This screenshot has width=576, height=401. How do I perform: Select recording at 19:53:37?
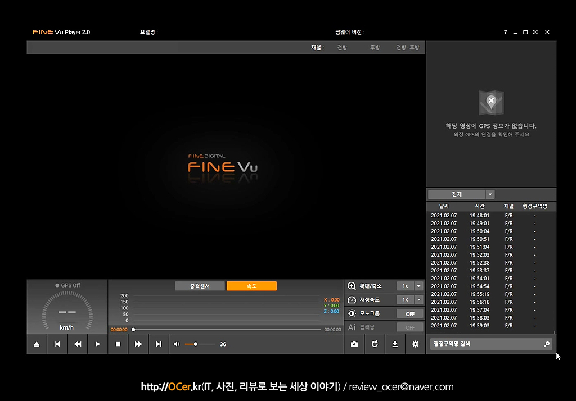tap(490, 270)
